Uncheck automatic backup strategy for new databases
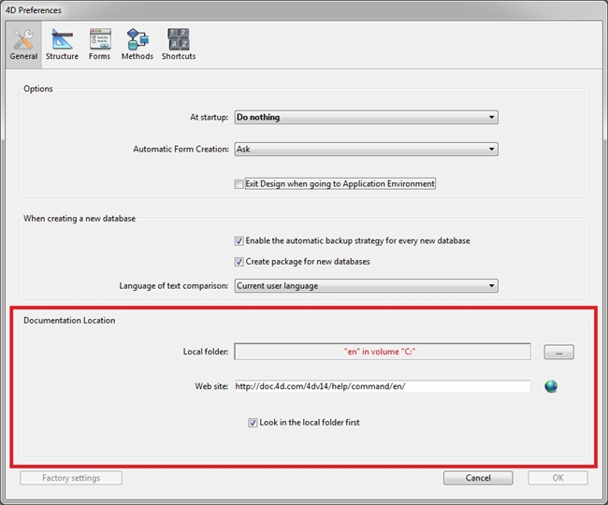The height and width of the screenshot is (505, 608). 239,241
